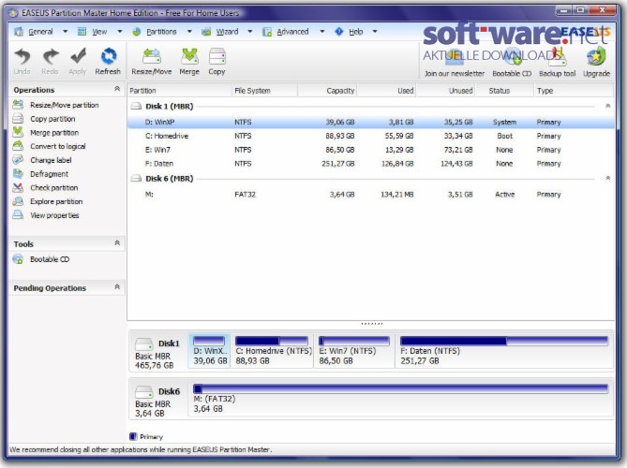The height and width of the screenshot is (468, 627).
Task: Sort by the Capacity column header
Action: (327, 91)
